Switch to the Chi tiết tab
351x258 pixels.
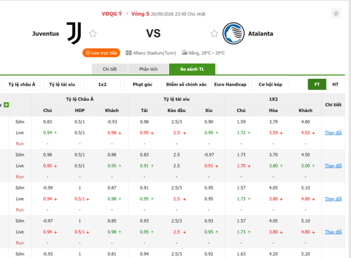pyautogui.click(x=110, y=69)
